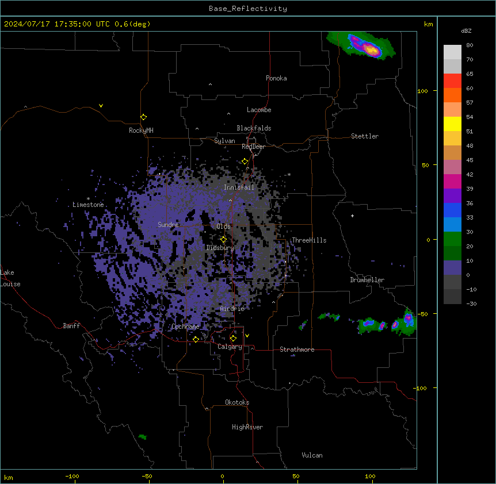Click the Banff label
Screen dimensions: 496x484
pos(71,326)
